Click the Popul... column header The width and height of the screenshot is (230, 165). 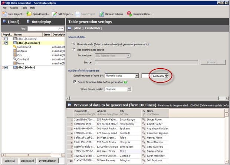coord(7,34)
